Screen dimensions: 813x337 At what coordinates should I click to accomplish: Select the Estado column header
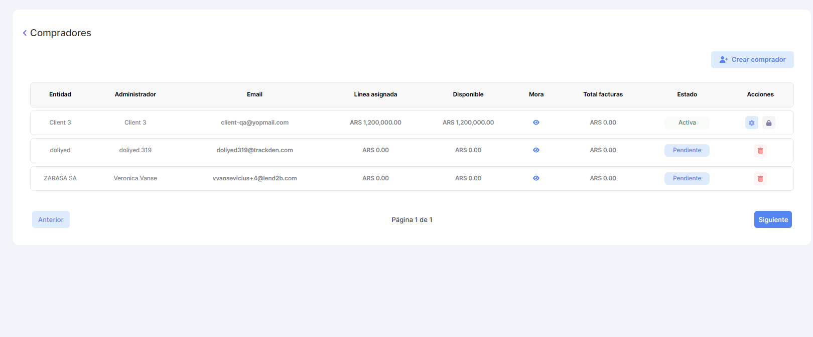(687, 94)
